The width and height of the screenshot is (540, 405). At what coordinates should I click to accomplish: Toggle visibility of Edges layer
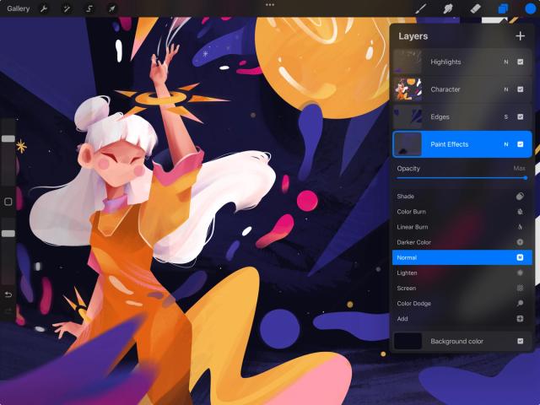(x=520, y=117)
